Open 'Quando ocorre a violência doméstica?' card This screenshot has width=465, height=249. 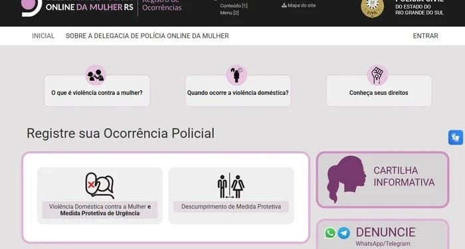click(238, 91)
